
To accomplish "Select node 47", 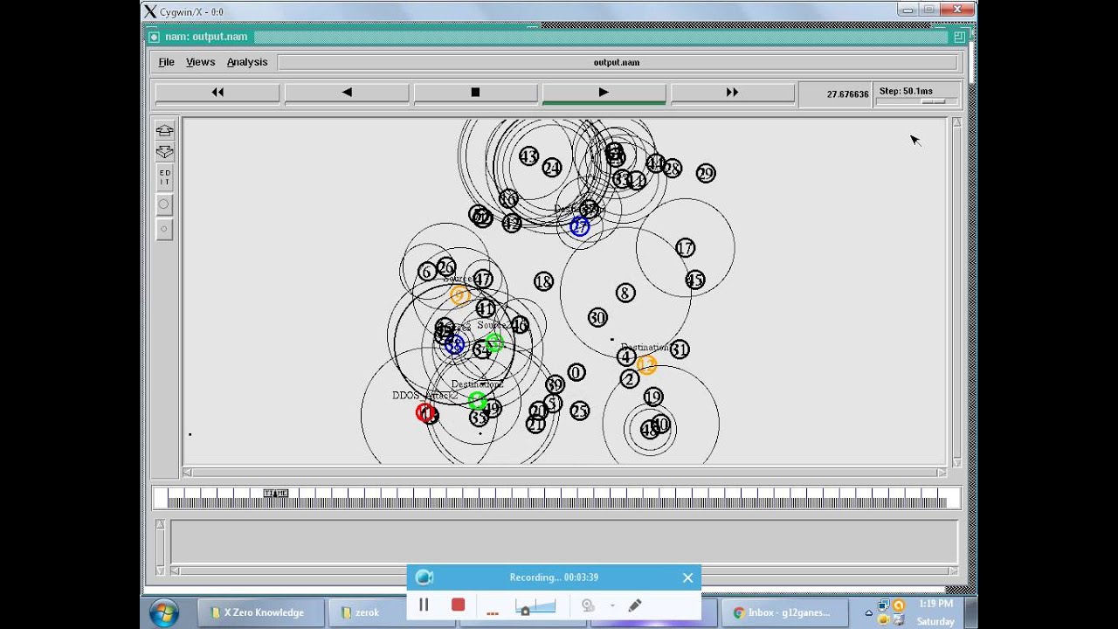I will 482,280.
